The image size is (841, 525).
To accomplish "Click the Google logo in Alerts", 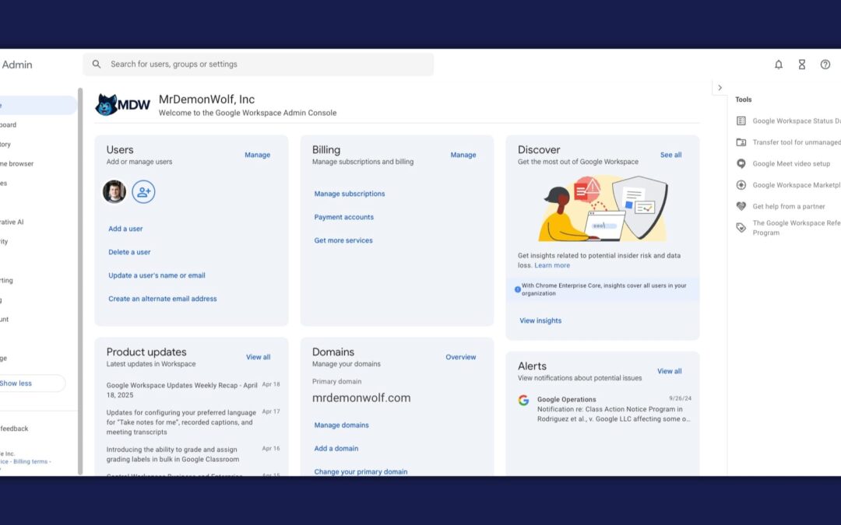I will click(523, 401).
